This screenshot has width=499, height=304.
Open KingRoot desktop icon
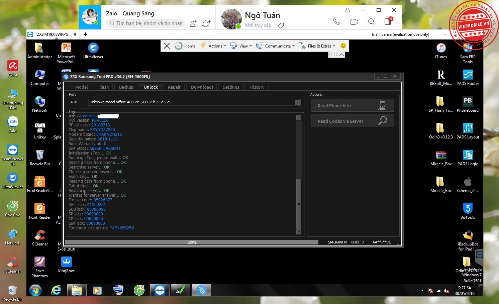66,265
